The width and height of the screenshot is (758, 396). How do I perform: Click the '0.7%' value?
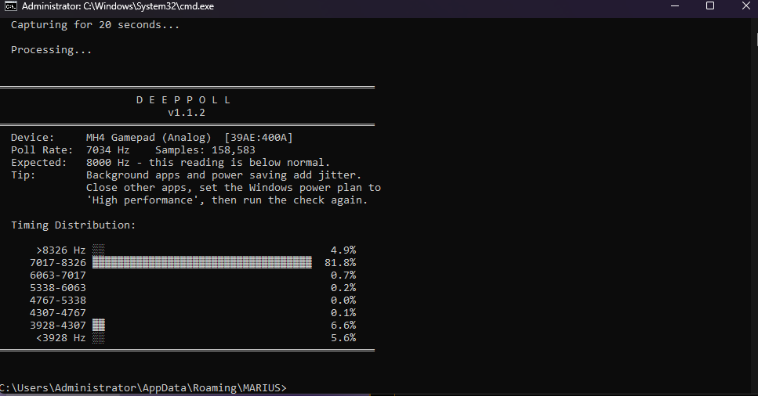[343, 275]
